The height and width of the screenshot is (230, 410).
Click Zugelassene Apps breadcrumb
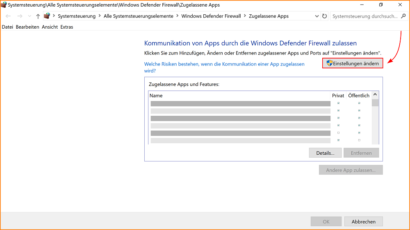[x=269, y=16]
